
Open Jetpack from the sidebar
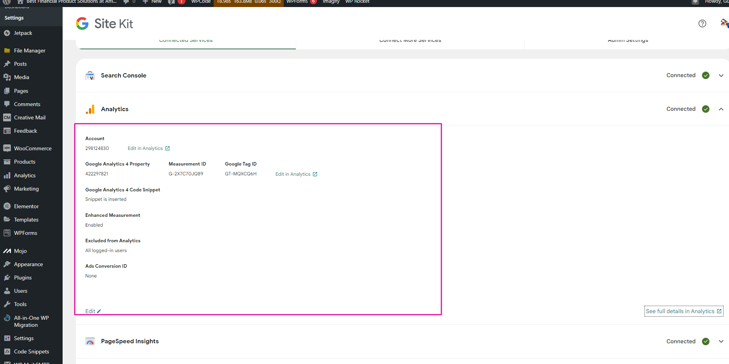(23, 33)
